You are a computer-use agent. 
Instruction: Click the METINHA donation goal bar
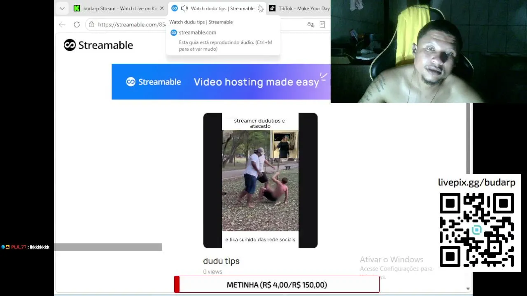pos(277,284)
